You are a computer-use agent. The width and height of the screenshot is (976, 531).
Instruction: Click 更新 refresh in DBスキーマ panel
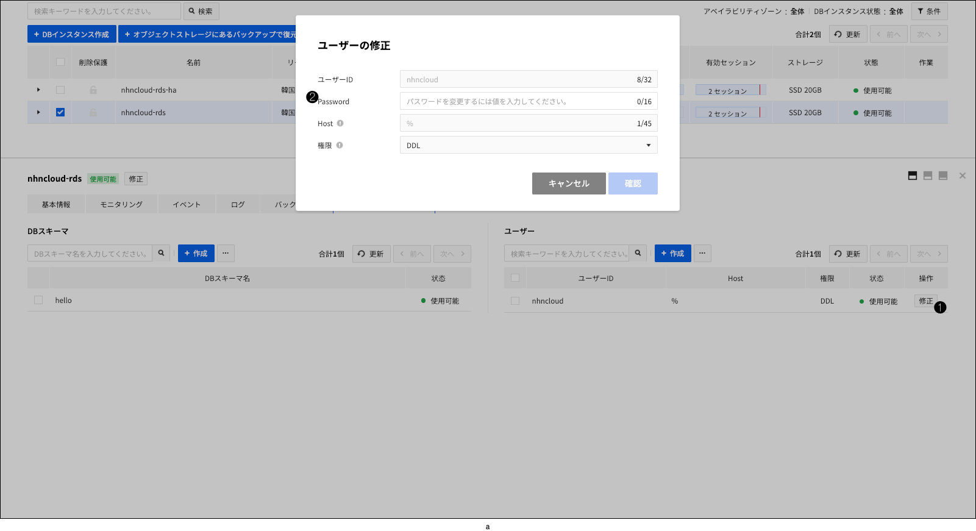371,254
